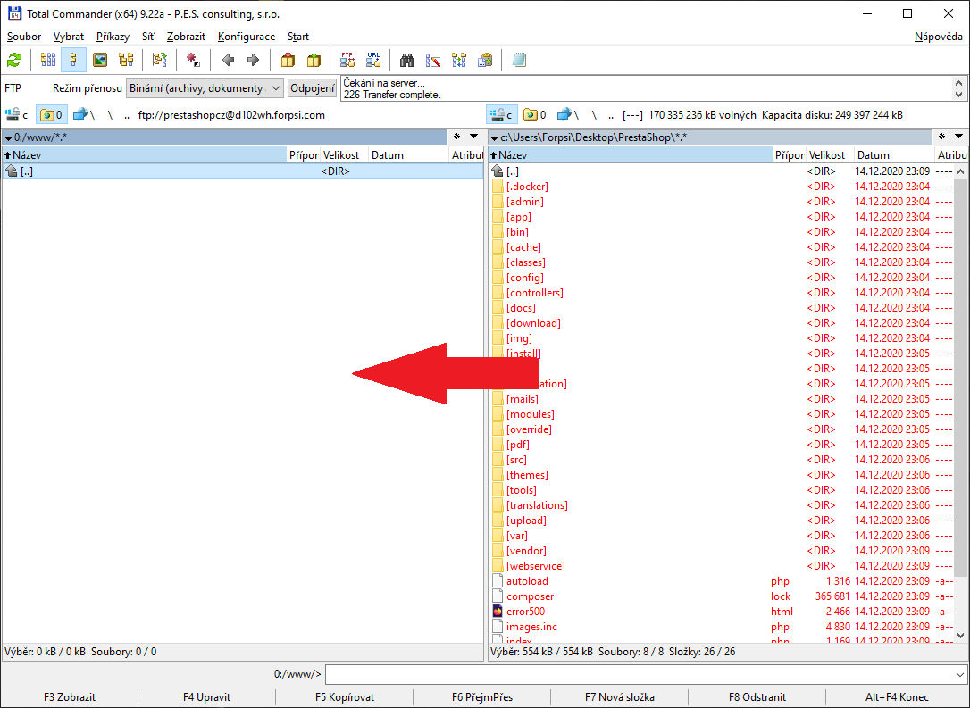Click the Unpack files archive icon
This screenshot has height=708, width=970.
[x=314, y=60]
